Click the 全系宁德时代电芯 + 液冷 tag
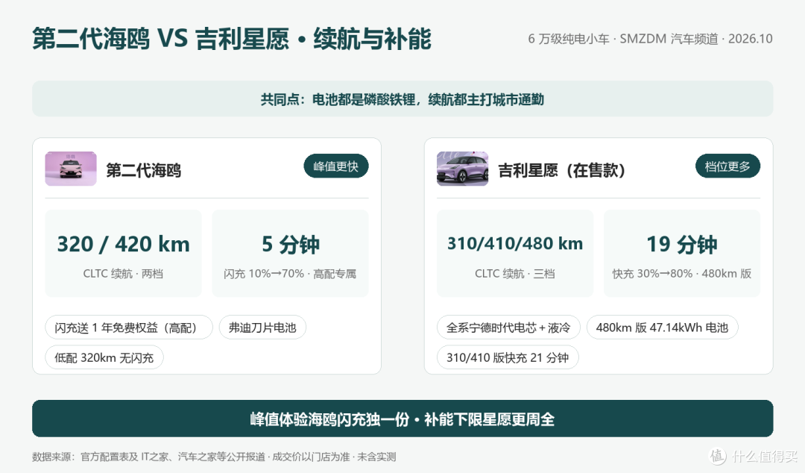The image size is (805, 473). (508, 328)
